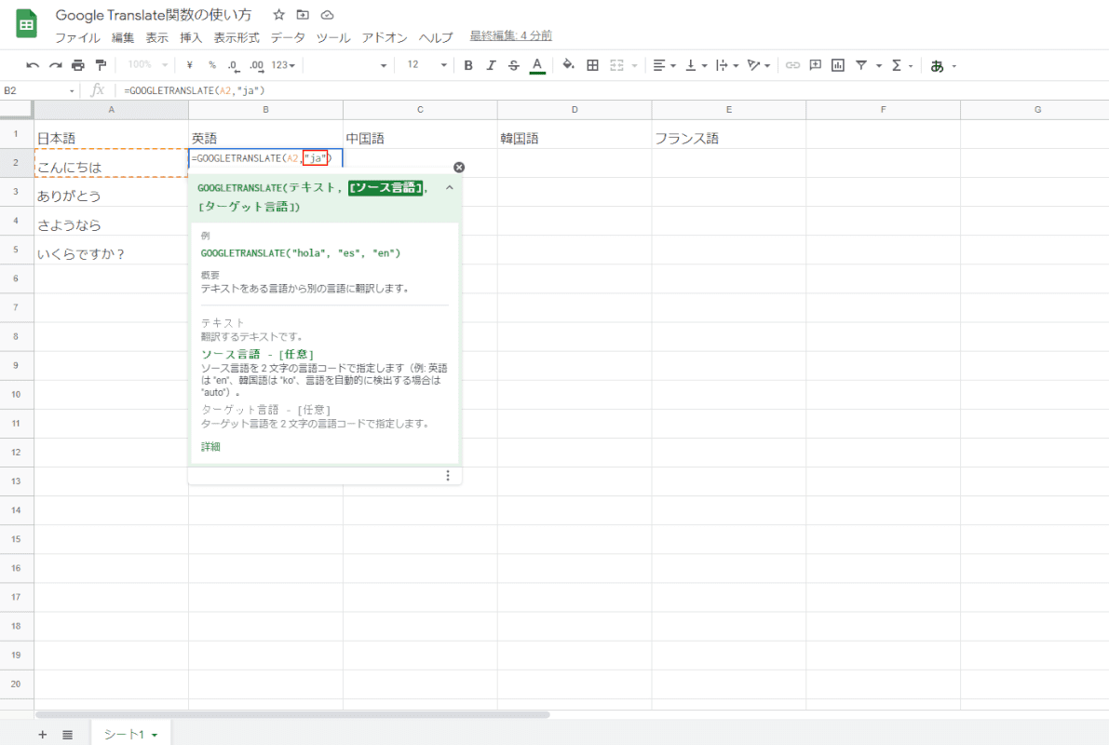
Task: Open the borders tool
Action: 593,65
